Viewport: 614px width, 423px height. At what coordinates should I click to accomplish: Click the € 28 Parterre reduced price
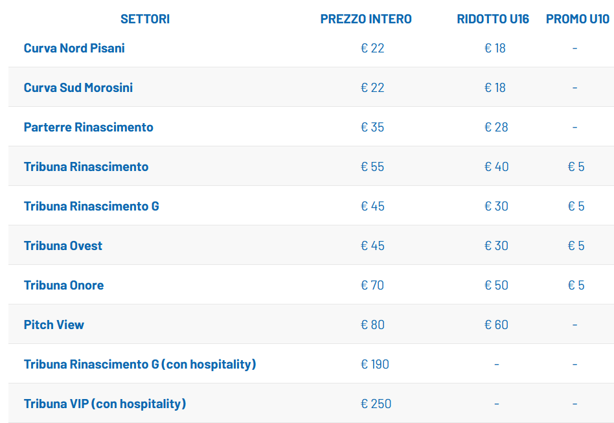point(496,127)
